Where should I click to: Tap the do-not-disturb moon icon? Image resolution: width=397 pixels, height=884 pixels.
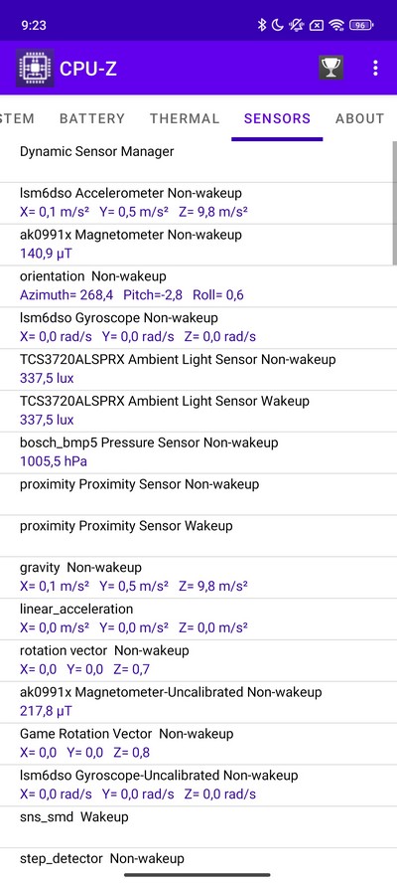pos(278,25)
